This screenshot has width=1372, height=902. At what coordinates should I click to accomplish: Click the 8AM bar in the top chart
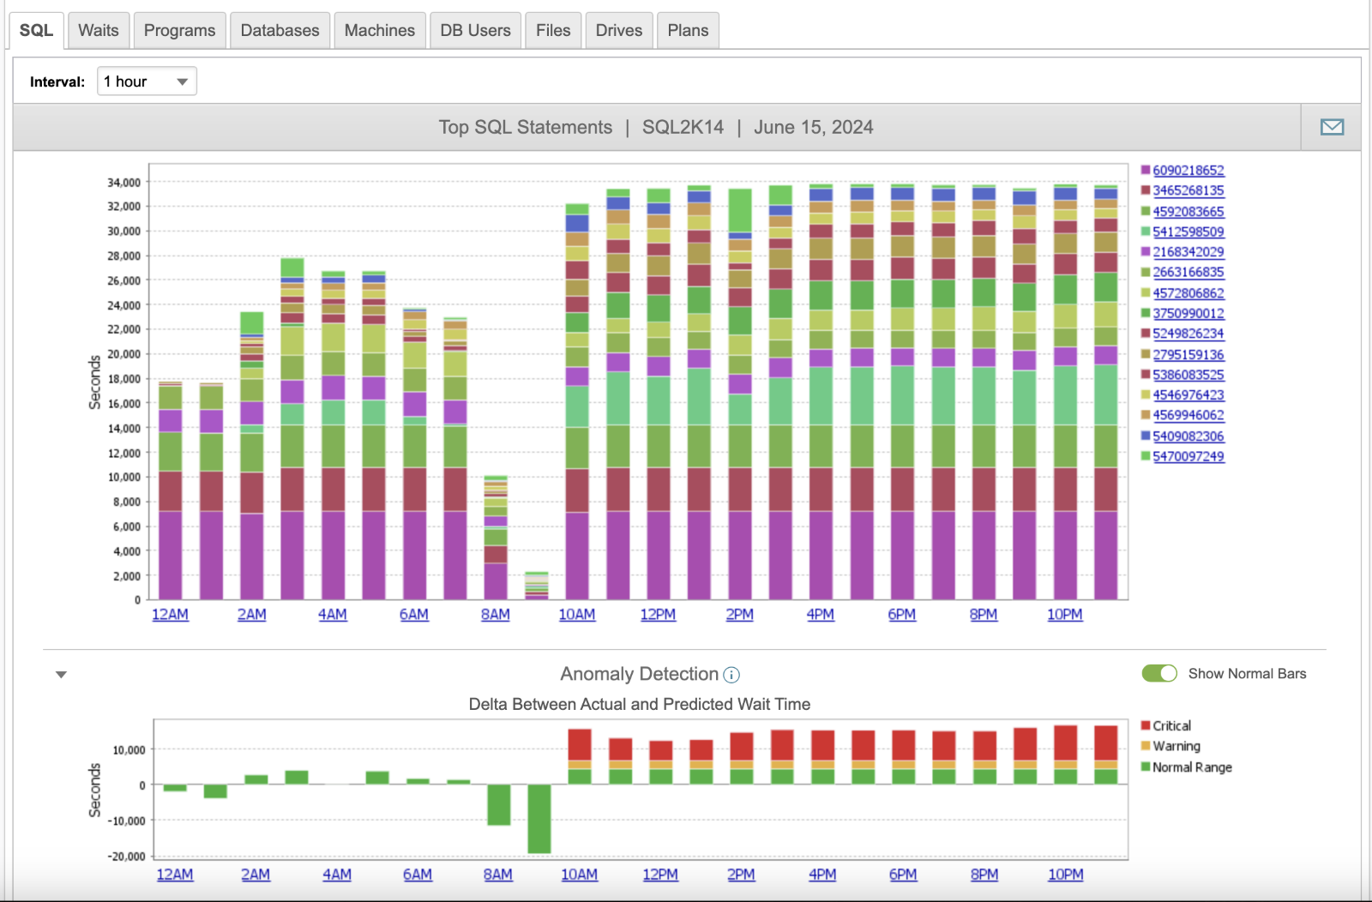(496, 538)
